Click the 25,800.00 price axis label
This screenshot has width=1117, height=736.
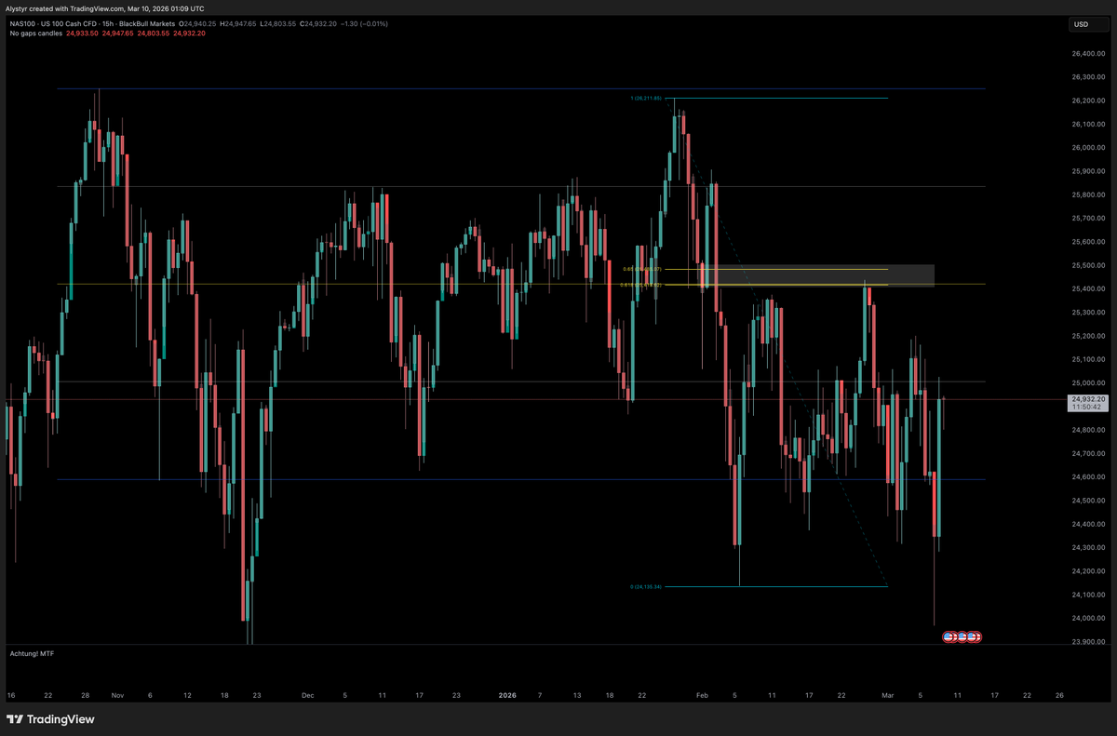[x=1088, y=194]
